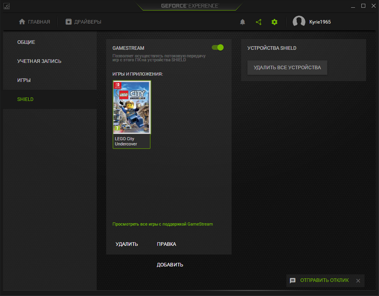
Task: Click the user avatar picture
Action: [299, 22]
